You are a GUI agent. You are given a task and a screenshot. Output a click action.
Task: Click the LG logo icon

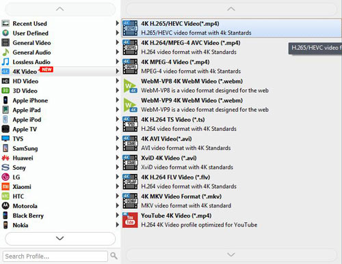[5, 177]
